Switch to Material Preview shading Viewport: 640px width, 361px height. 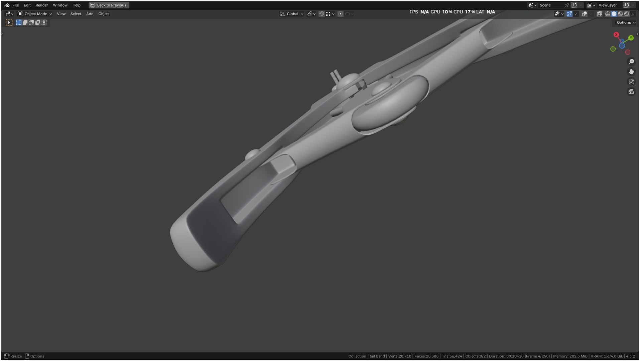point(620,14)
